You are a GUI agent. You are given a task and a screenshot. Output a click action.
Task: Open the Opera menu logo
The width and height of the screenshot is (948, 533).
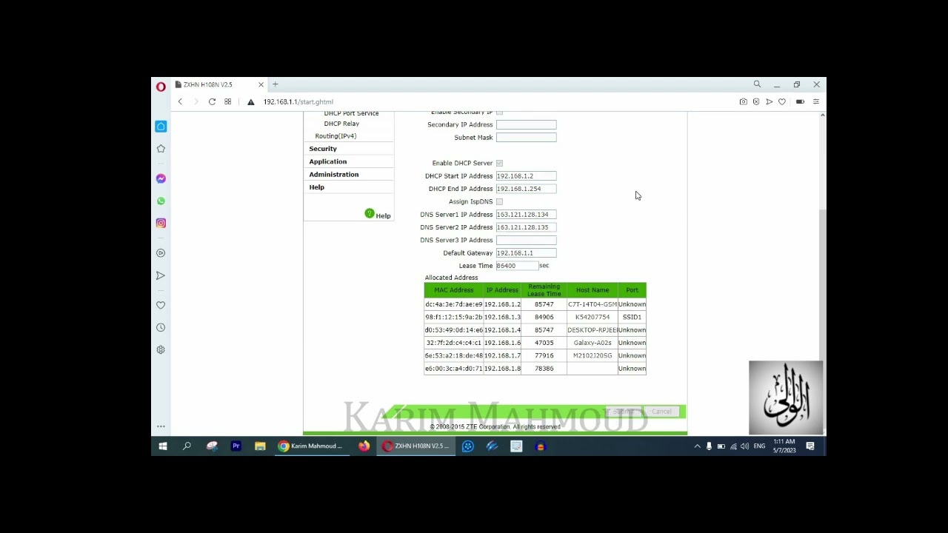click(x=161, y=87)
